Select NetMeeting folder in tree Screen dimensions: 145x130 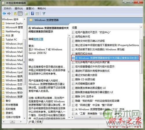(11, 32)
